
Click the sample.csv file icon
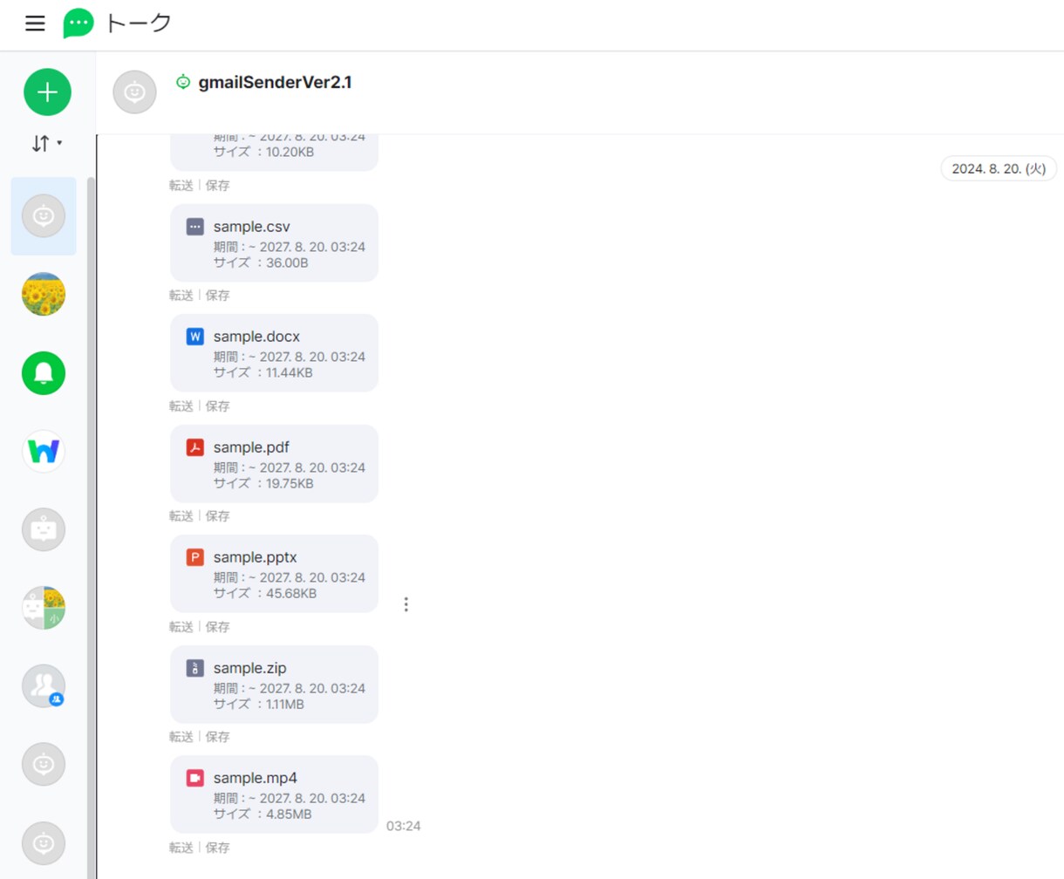tap(195, 227)
